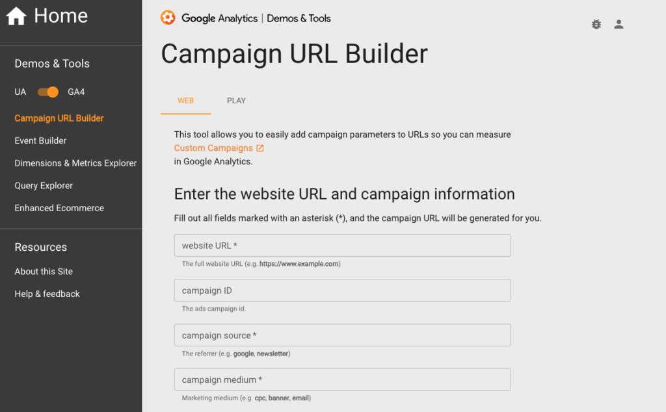666x412 pixels.
Task: Go to Dimensions & Metrics Explorer
Action: (75, 163)
